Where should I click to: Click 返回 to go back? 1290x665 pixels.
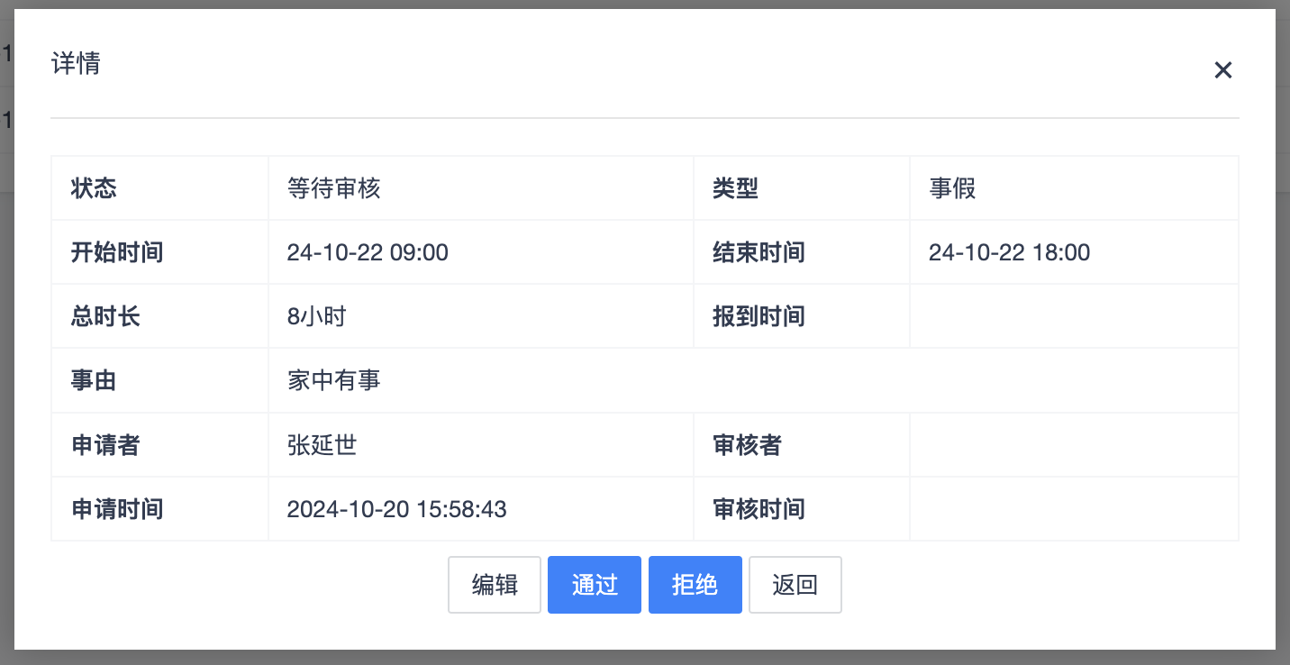click(795, 585)
